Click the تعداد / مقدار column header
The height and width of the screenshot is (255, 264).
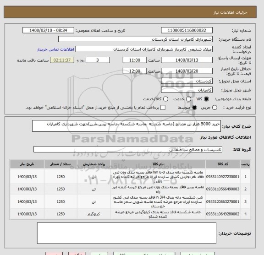click(x=60, y=164)
